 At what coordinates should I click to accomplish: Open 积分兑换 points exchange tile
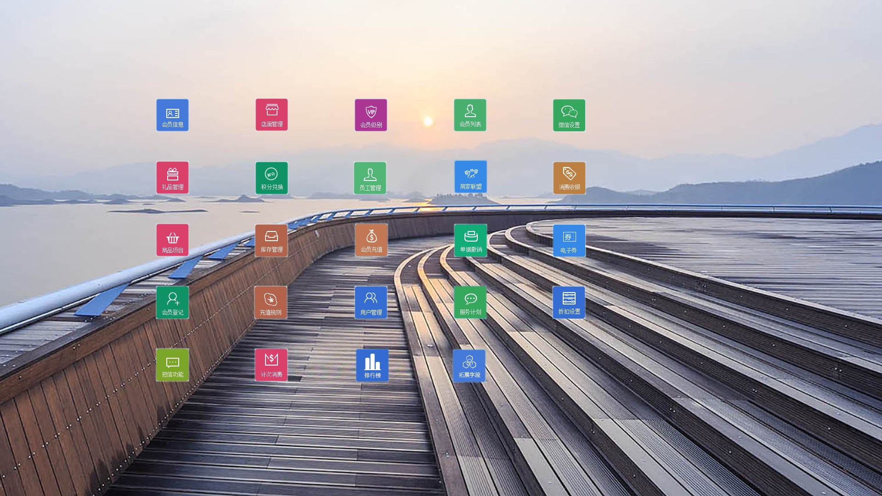pyautogui.click(x=271, y=178)
